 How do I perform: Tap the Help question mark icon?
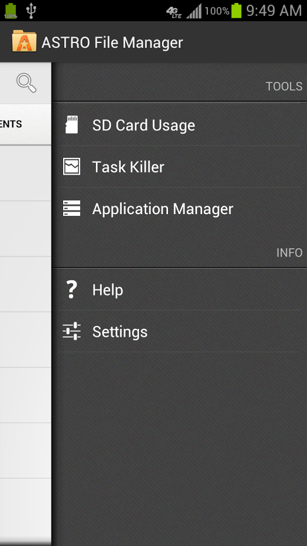click(72, 290)
